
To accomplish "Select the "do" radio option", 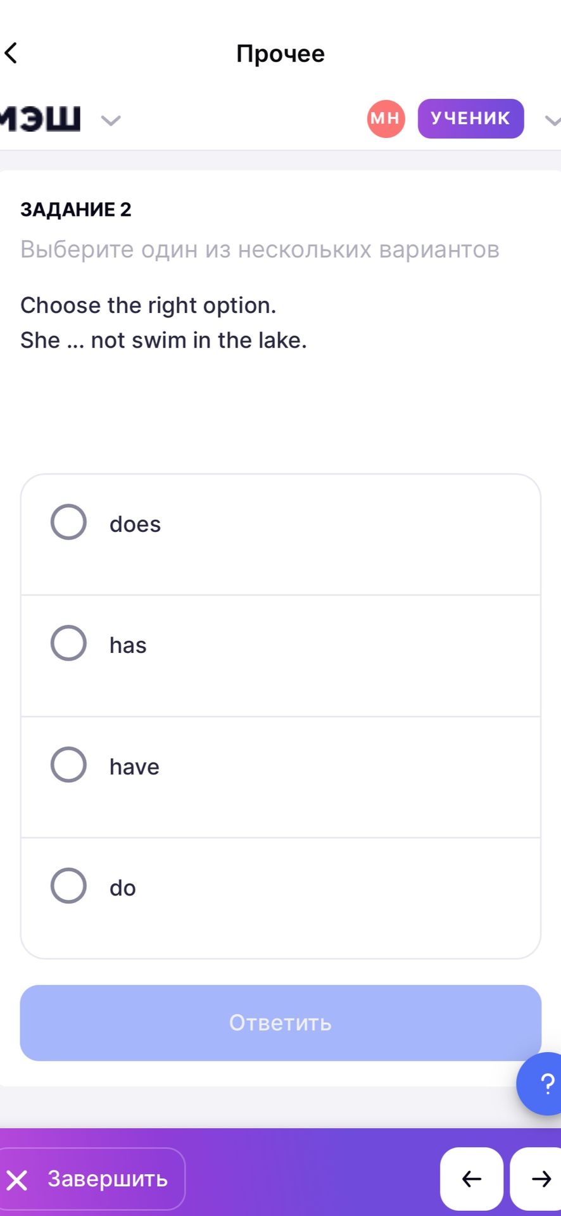I will (x=68, y=885).
